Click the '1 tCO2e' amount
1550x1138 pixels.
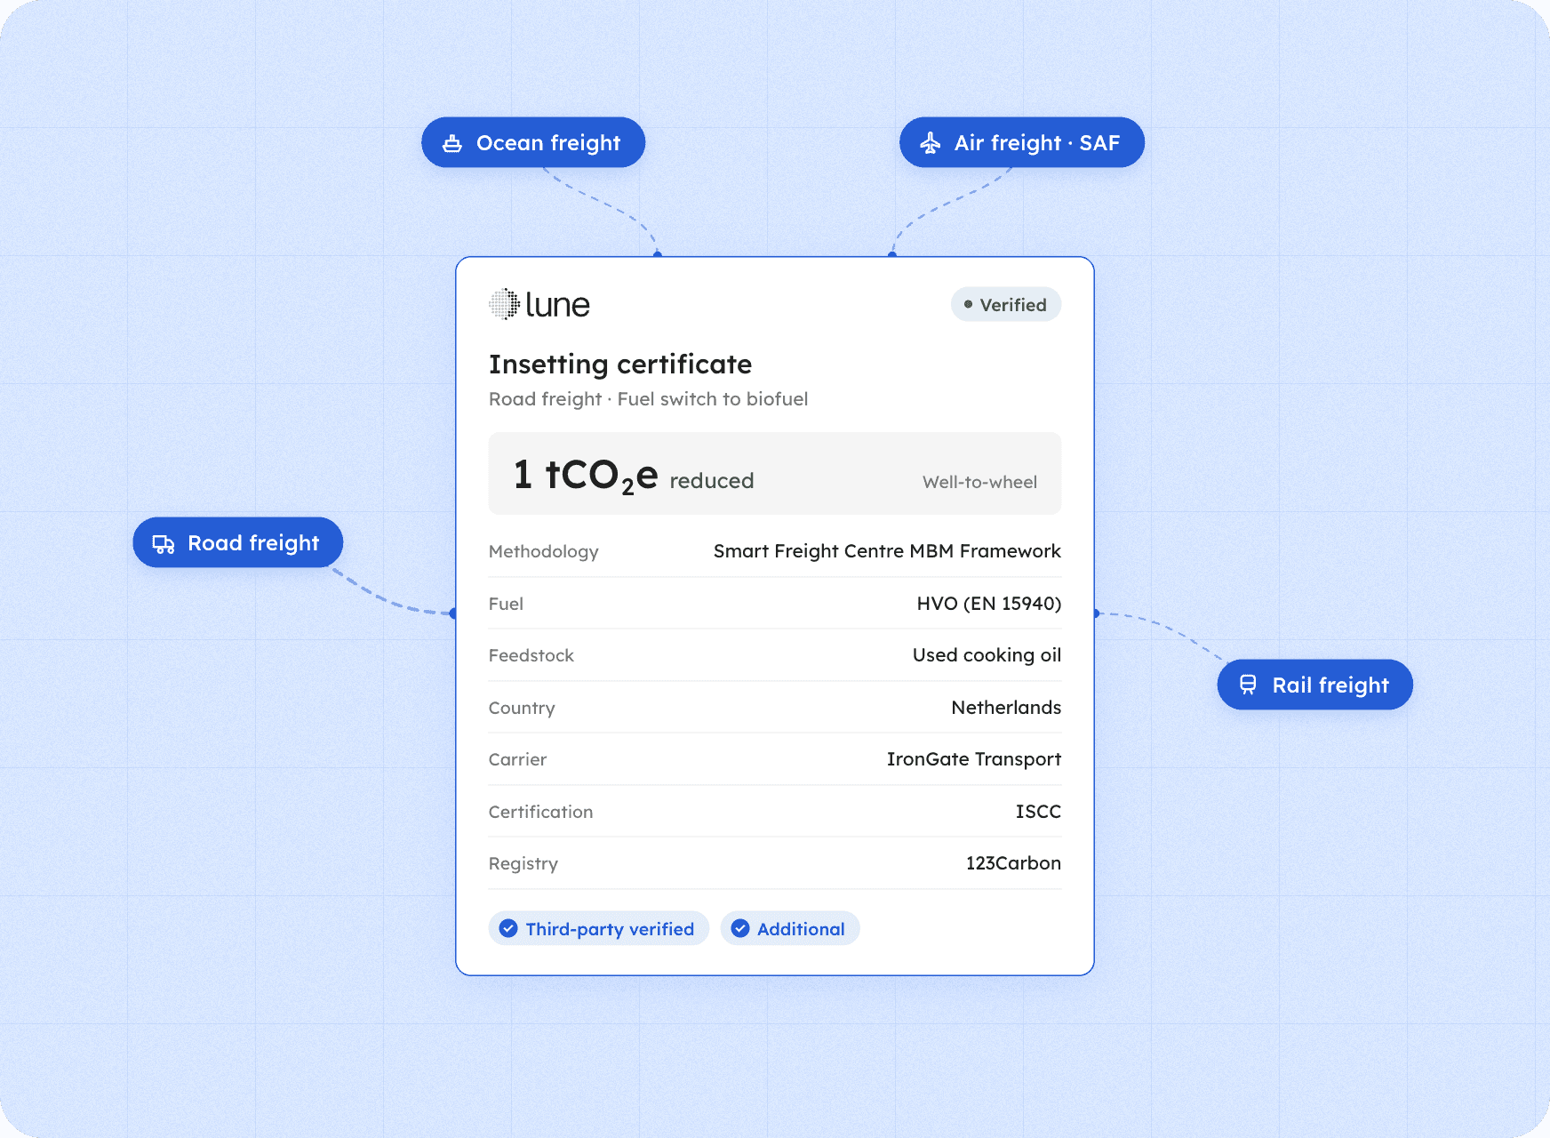pos(586,476)
